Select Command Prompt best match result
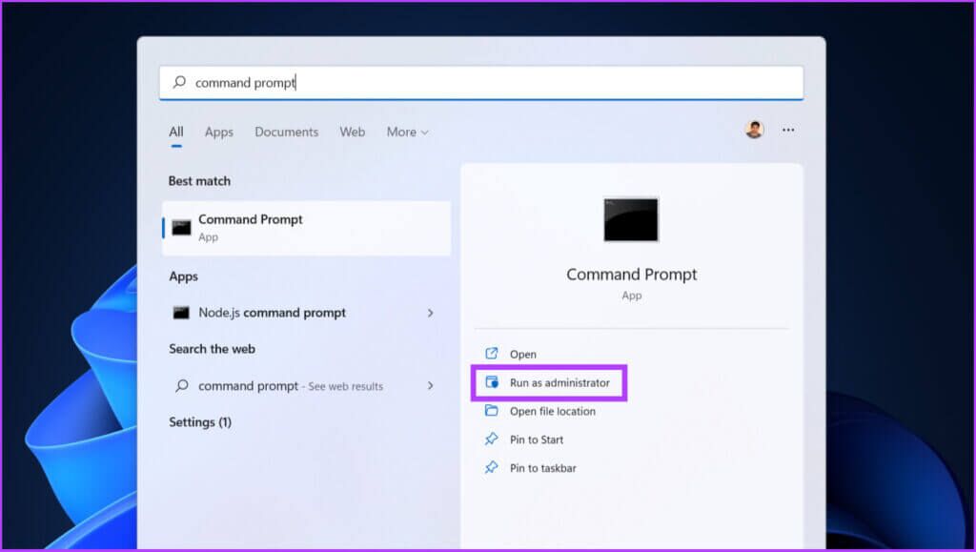Viewport: 976px width, 552px height. click(x=306, y=228)
